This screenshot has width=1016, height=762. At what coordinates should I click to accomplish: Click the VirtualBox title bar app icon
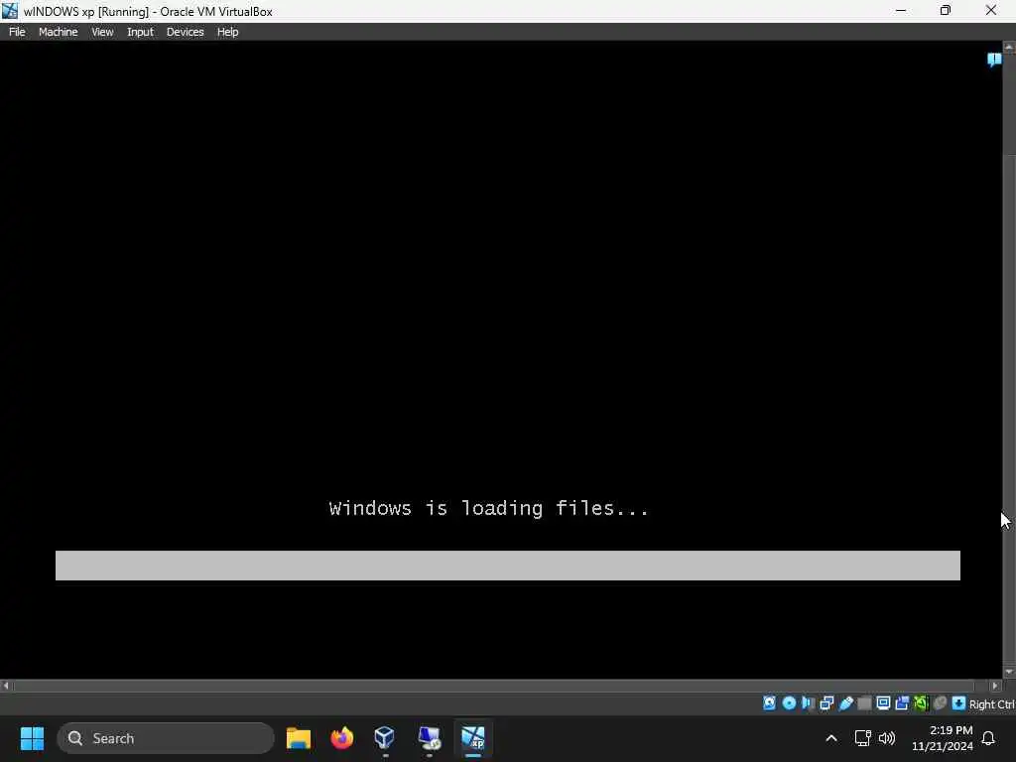tap(10, 11)
